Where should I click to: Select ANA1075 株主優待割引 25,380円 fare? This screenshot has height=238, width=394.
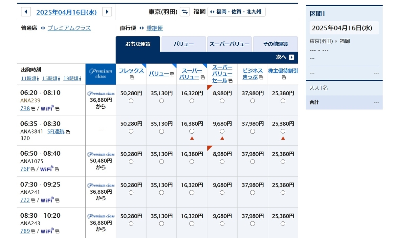pos(283,162)
